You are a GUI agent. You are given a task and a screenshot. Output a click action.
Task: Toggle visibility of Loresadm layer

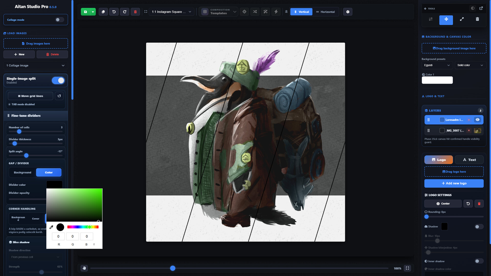[477, 120]
